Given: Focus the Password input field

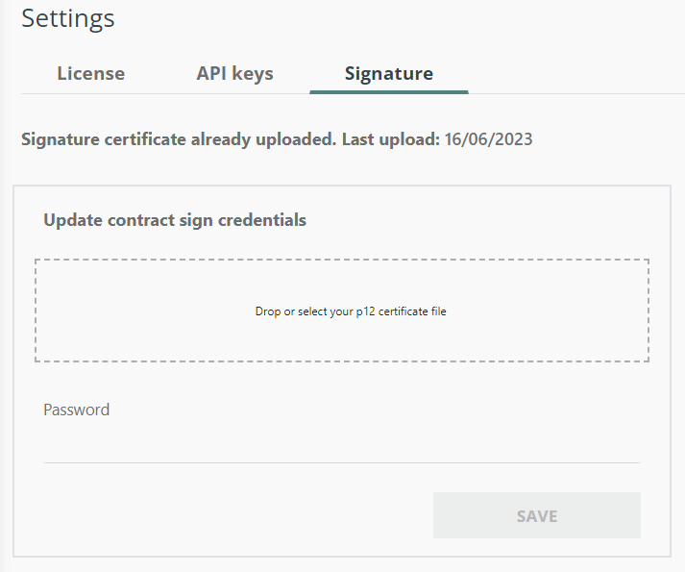Looking at the screenshot, I should point(341,444).
